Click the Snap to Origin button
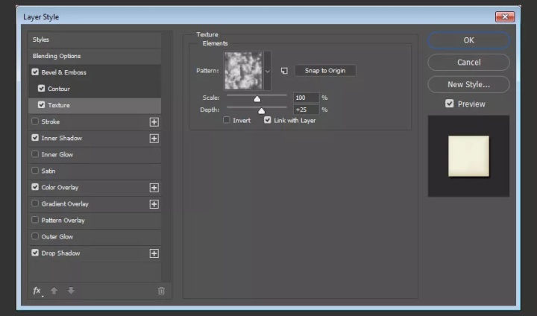537x316 pixels. click(325, 71)
